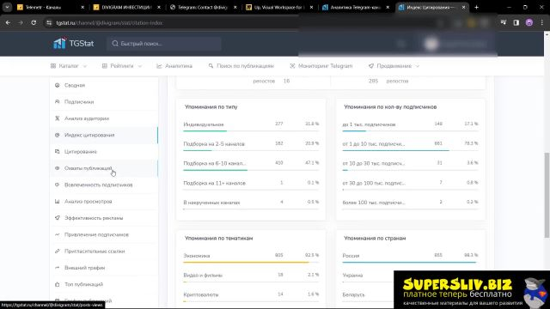Open the browser three-dot menu
550x309 pixels.
542,23
